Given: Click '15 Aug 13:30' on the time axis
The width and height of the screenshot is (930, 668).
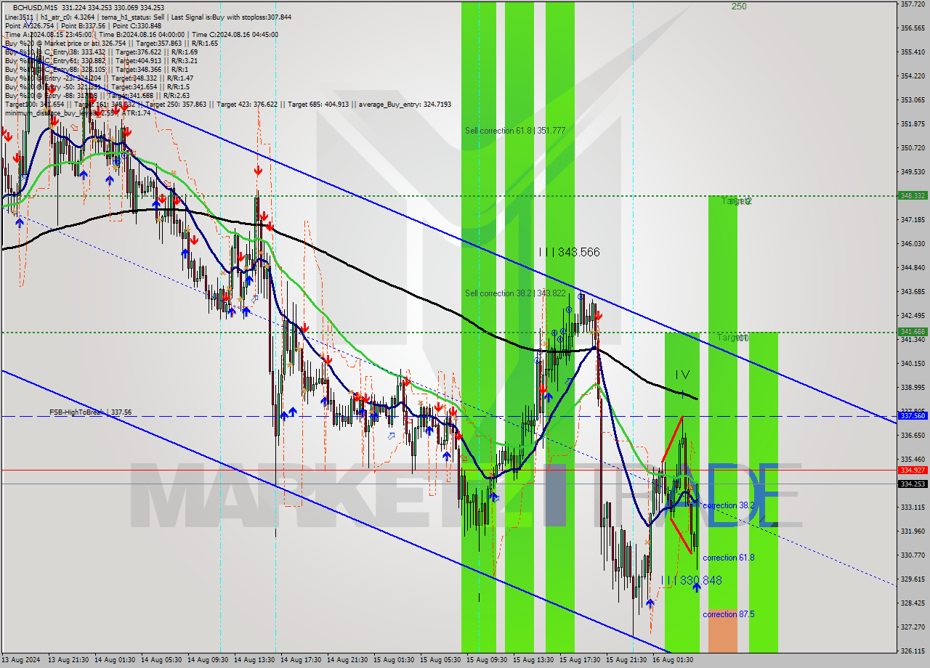Looking at the screenshot, I should [x=533, y=660].
